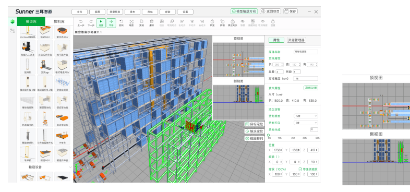
Task: Click the 侧视图 side view preview
Action: (x=238, y=102)
